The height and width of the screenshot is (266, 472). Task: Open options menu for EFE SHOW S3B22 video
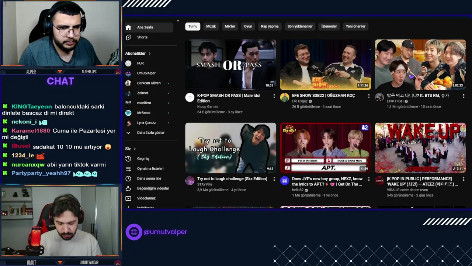pyautogui.click(x=368, y=96)
